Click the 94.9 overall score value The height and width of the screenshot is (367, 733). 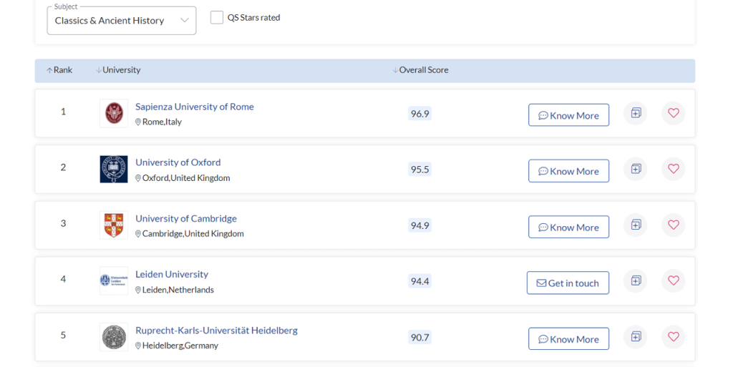pyautogui.click(x=419, y=225)
